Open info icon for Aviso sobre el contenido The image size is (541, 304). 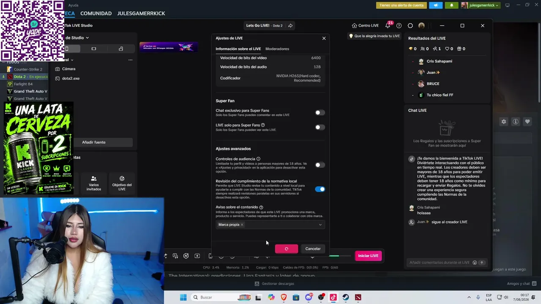coord(261,207)
